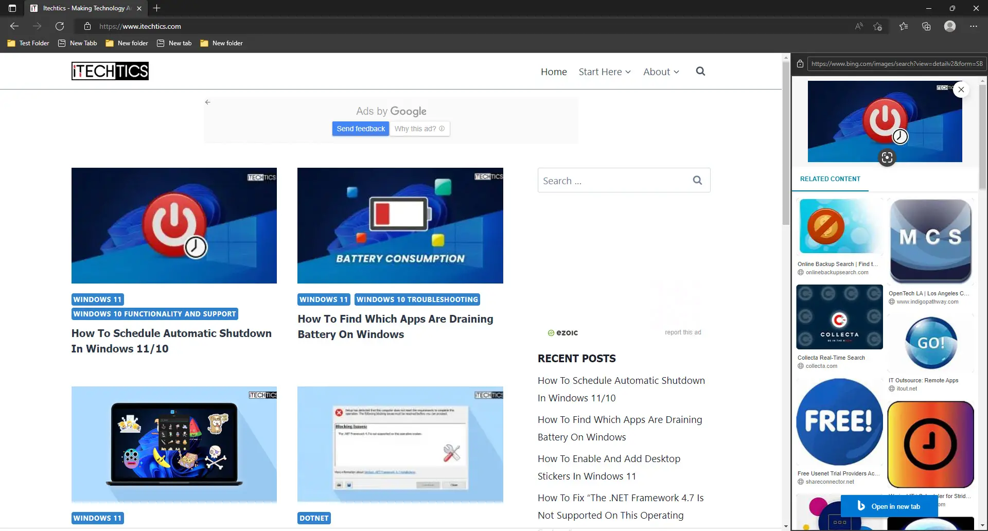Click the Bing sidebar scrollbar
This screenshot has height=531, width=988.
coord(983,136)
